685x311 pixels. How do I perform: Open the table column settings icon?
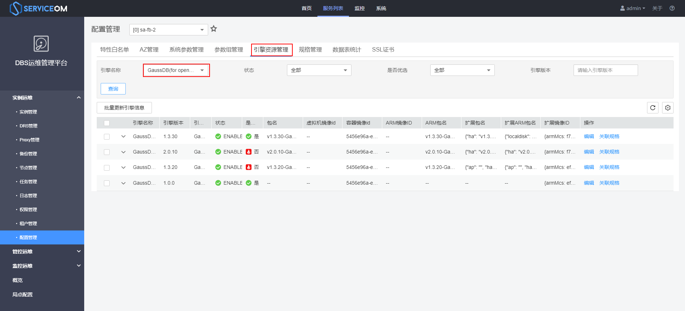(x=668, y=108)
